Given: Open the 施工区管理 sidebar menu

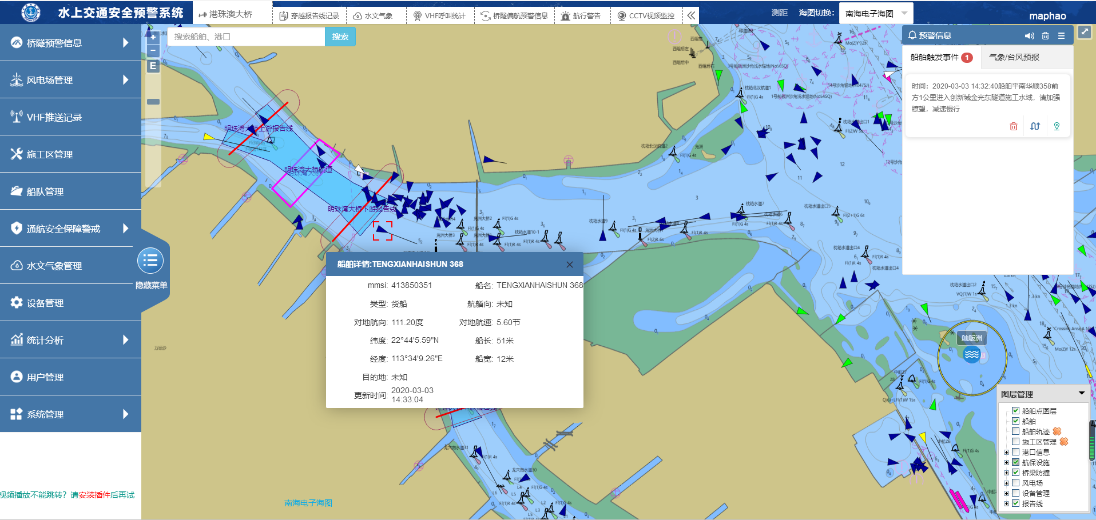Looking at the screenshot, I should (x=70, y=154).
